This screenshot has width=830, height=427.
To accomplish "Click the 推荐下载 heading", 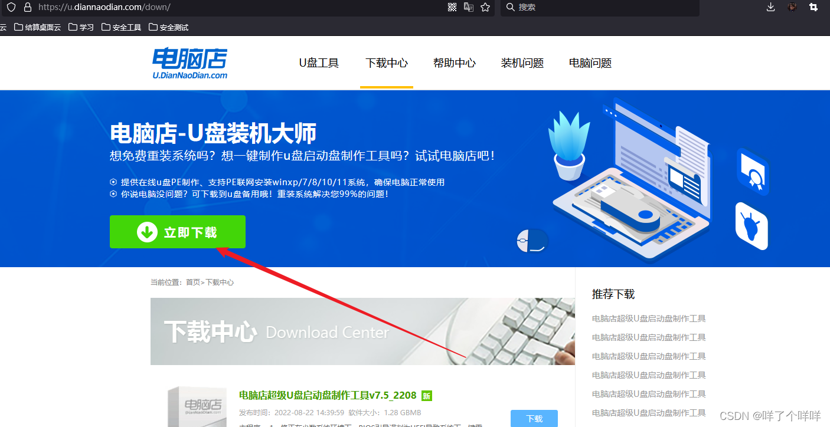I will (x=613, y=294).
